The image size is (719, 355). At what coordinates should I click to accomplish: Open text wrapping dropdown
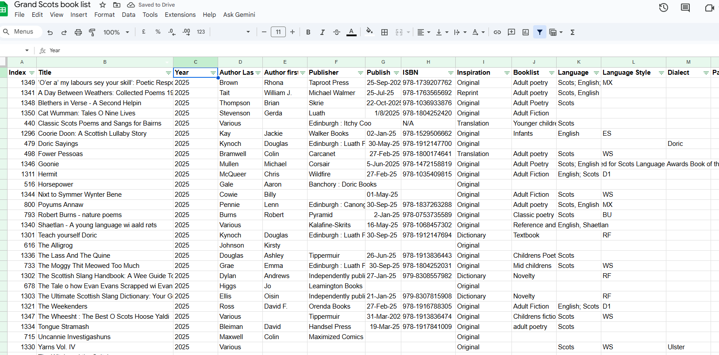[460, 32]
